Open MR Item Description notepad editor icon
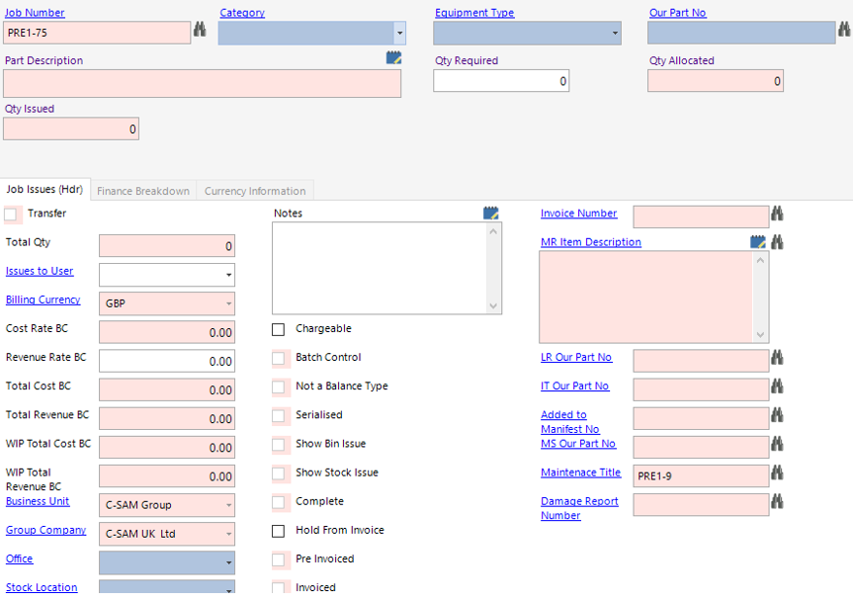The width and height of the screenshot is (853, 601). click(758, 241)
